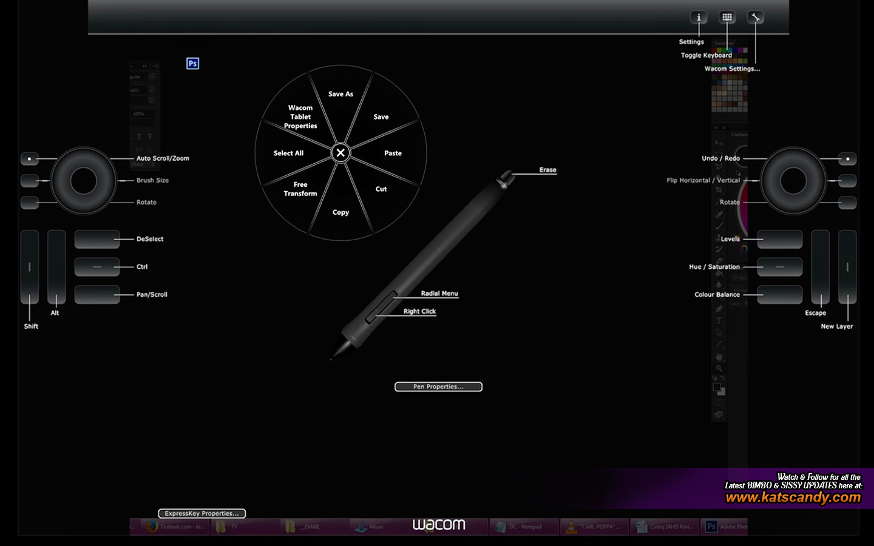The height and width of the screenshot is (546, 874).
Task: Switch to DC - Notepad taskbar item
Action: [x=523, y=527]
